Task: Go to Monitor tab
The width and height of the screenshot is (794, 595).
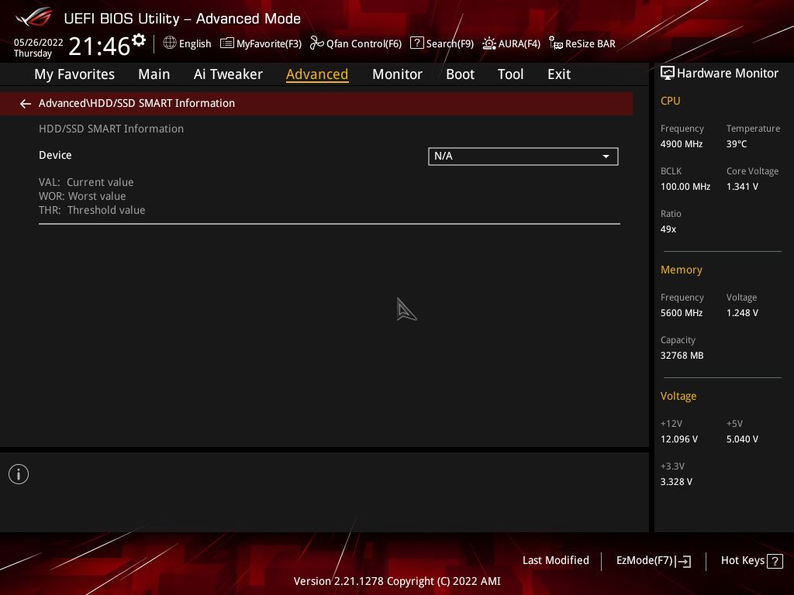Action: (x=397, y=74)
